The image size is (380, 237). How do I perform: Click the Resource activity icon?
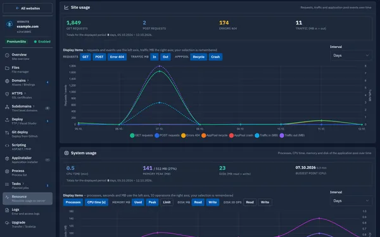tap(7, 197)
